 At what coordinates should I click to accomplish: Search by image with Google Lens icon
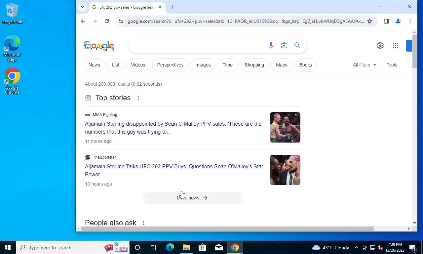tap(284, 45)
